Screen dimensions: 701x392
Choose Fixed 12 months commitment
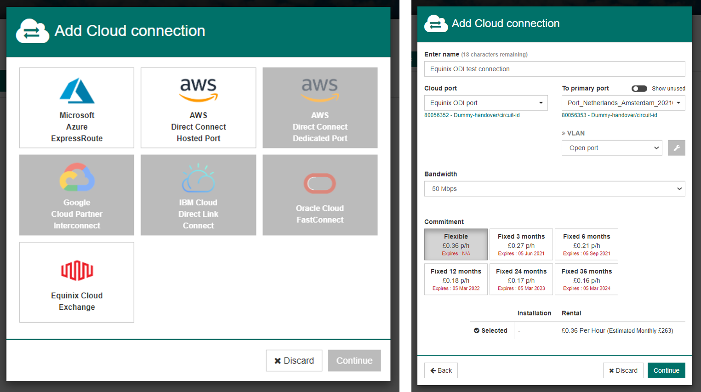click(x=456, y=279)
